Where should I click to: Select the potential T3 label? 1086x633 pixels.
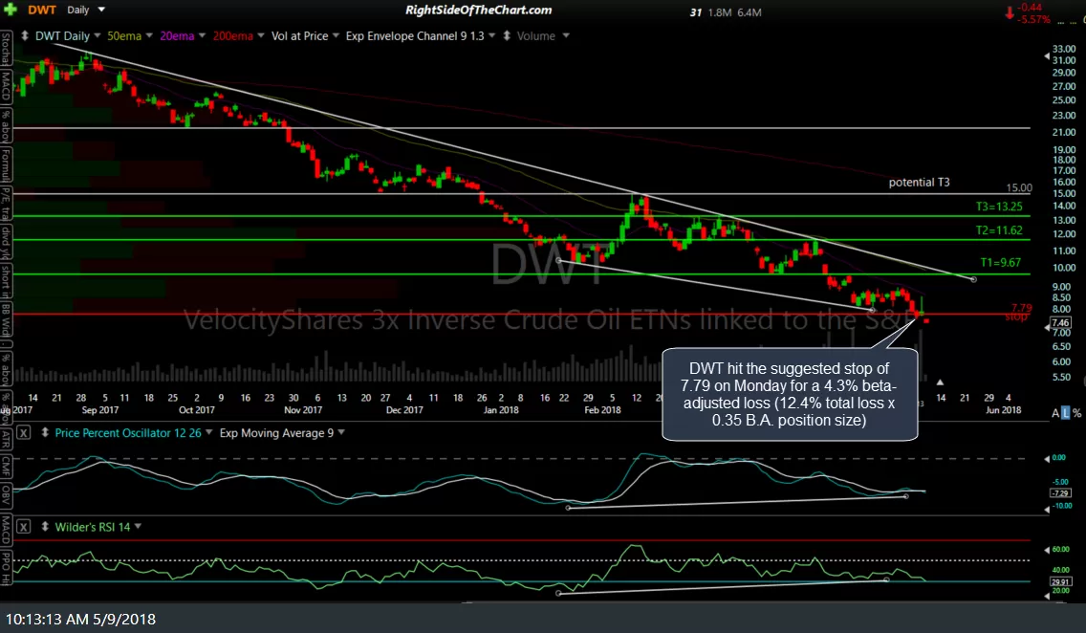click(x=919, y=182)
